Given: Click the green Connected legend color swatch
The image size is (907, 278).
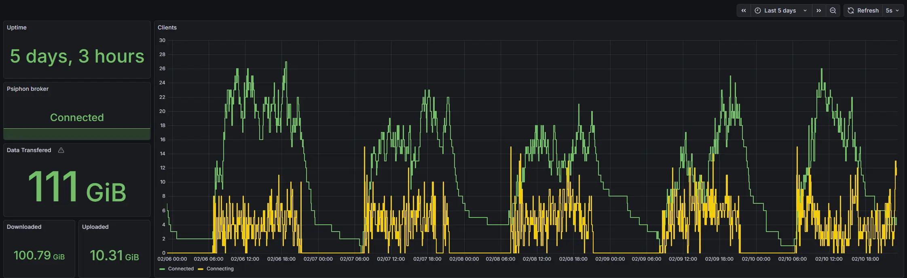Looking at the screenshot, I should (x=162, y=269).
